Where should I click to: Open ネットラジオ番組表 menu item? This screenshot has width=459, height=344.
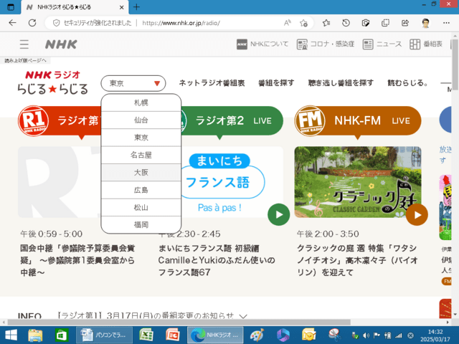pyautogui.click(x=212, y=83)
